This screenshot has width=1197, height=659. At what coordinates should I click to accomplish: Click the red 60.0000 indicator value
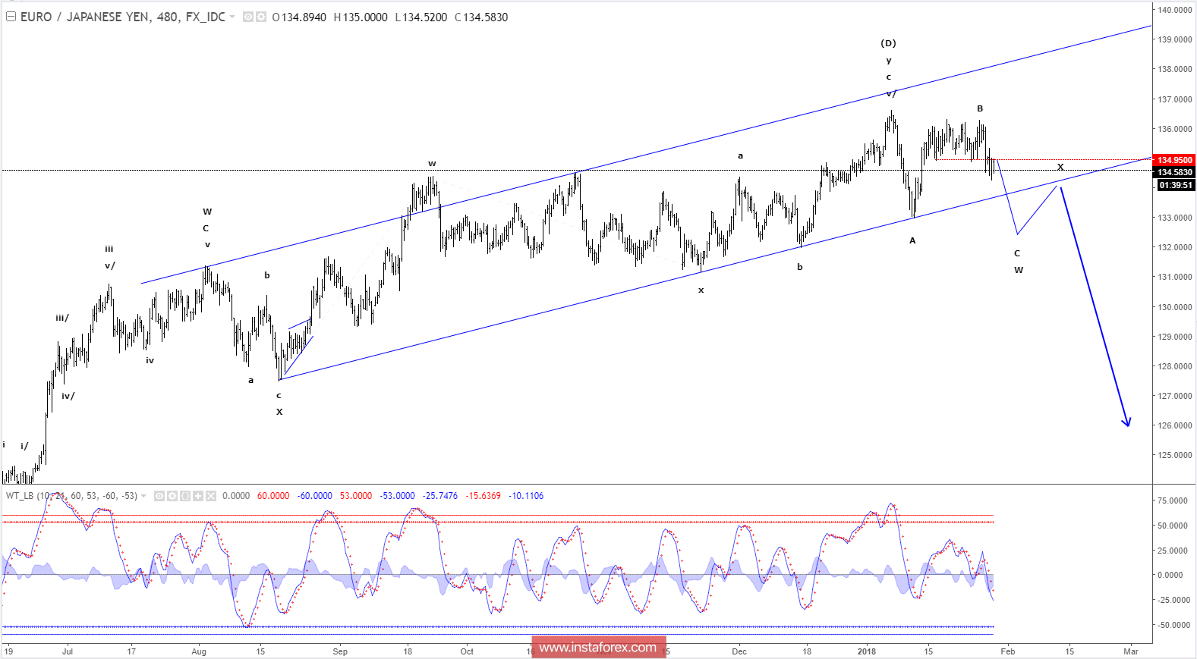tap(273, 496)
